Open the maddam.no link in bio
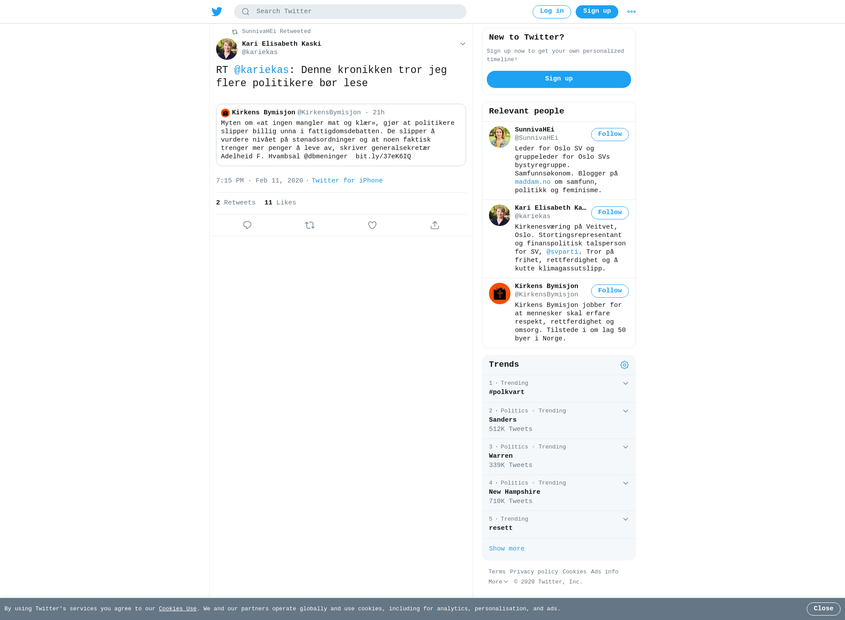Image resolution: width=845 pixels, height=620 pixels. pos(533,182)
